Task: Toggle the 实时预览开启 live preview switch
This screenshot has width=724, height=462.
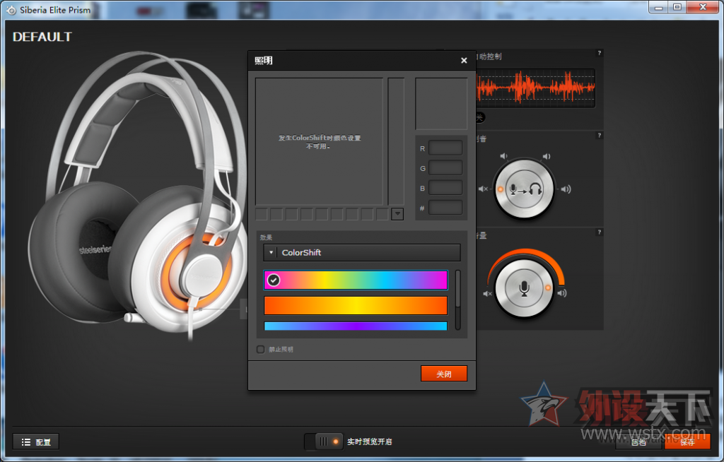Action: tap(324, 442)
